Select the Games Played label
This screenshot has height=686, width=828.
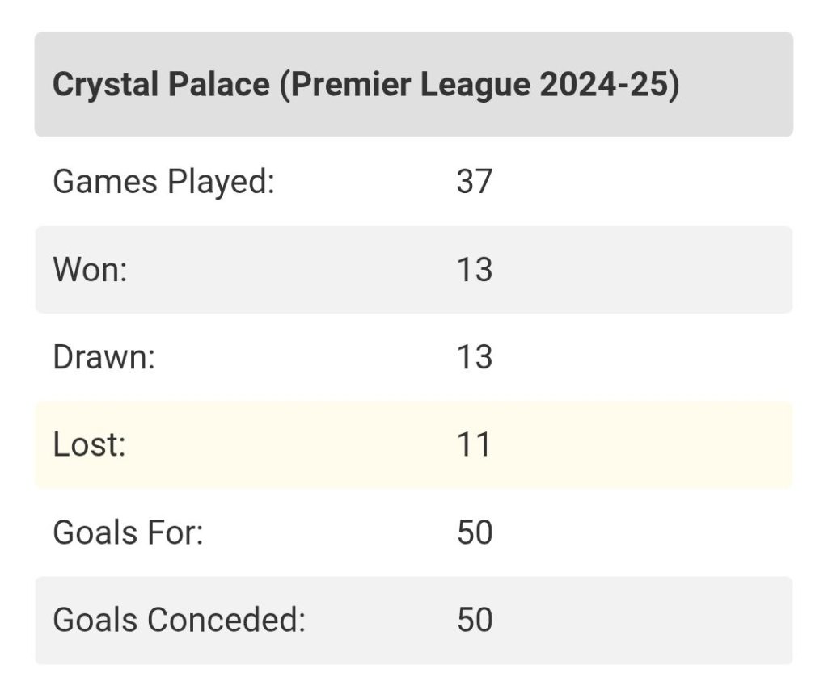coord(163,182)
